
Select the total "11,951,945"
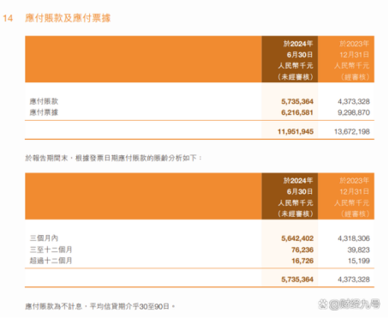(296, 132)
